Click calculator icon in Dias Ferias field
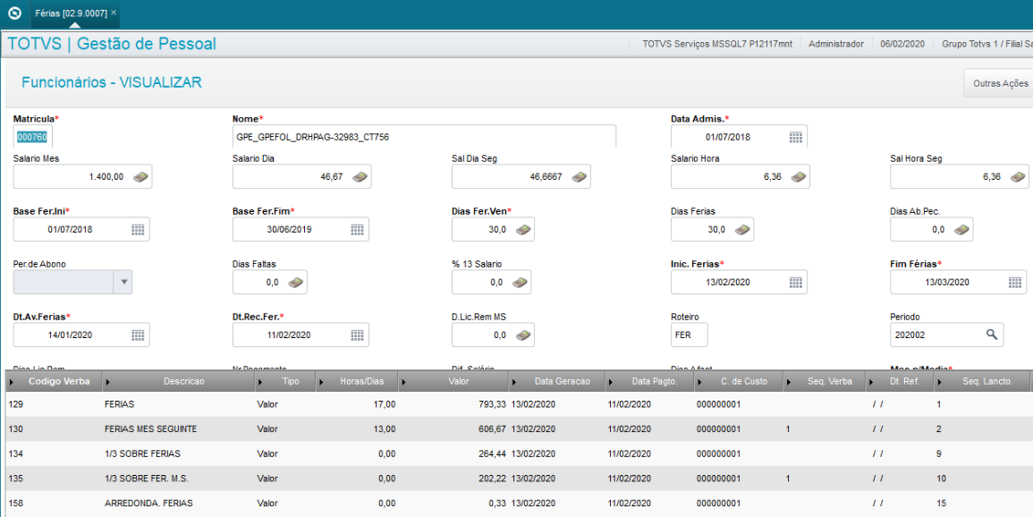The image size is (1033, 517). point(743,229)
